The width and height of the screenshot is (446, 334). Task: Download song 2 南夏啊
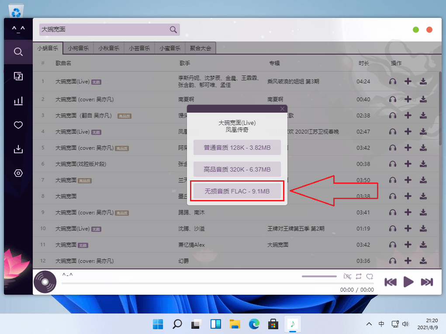(x=423, y=99)
